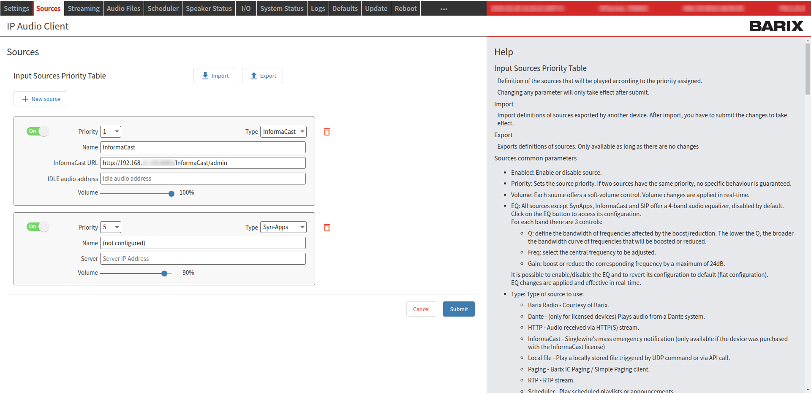This screenshot has height=393, width=811.
Task: Disable the InformaCast source toggle
Action: [x=38, y=131]
